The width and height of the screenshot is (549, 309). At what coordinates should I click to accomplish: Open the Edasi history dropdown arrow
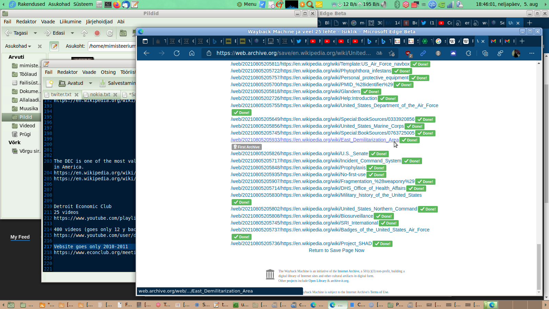72,33
